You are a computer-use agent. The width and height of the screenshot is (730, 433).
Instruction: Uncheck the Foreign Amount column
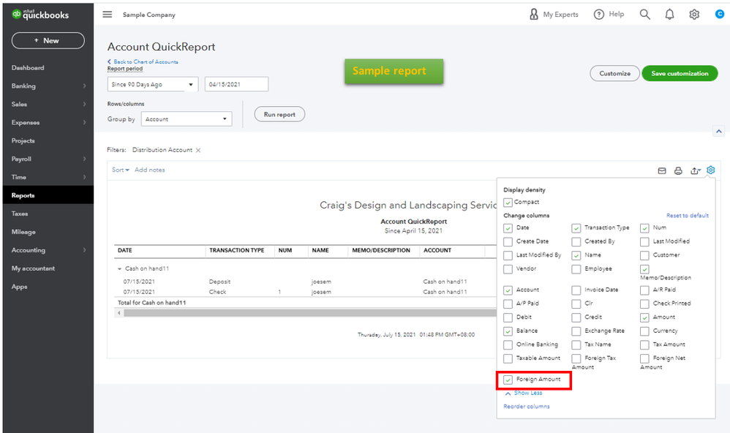(x=508, y=380)
